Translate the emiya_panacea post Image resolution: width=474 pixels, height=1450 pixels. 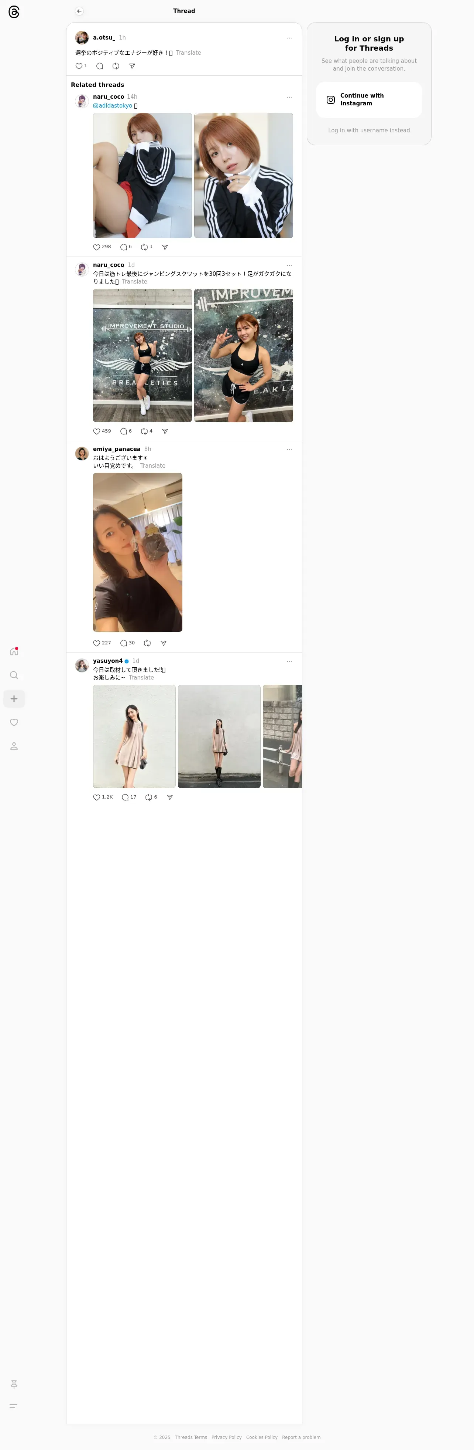point(153,466)
